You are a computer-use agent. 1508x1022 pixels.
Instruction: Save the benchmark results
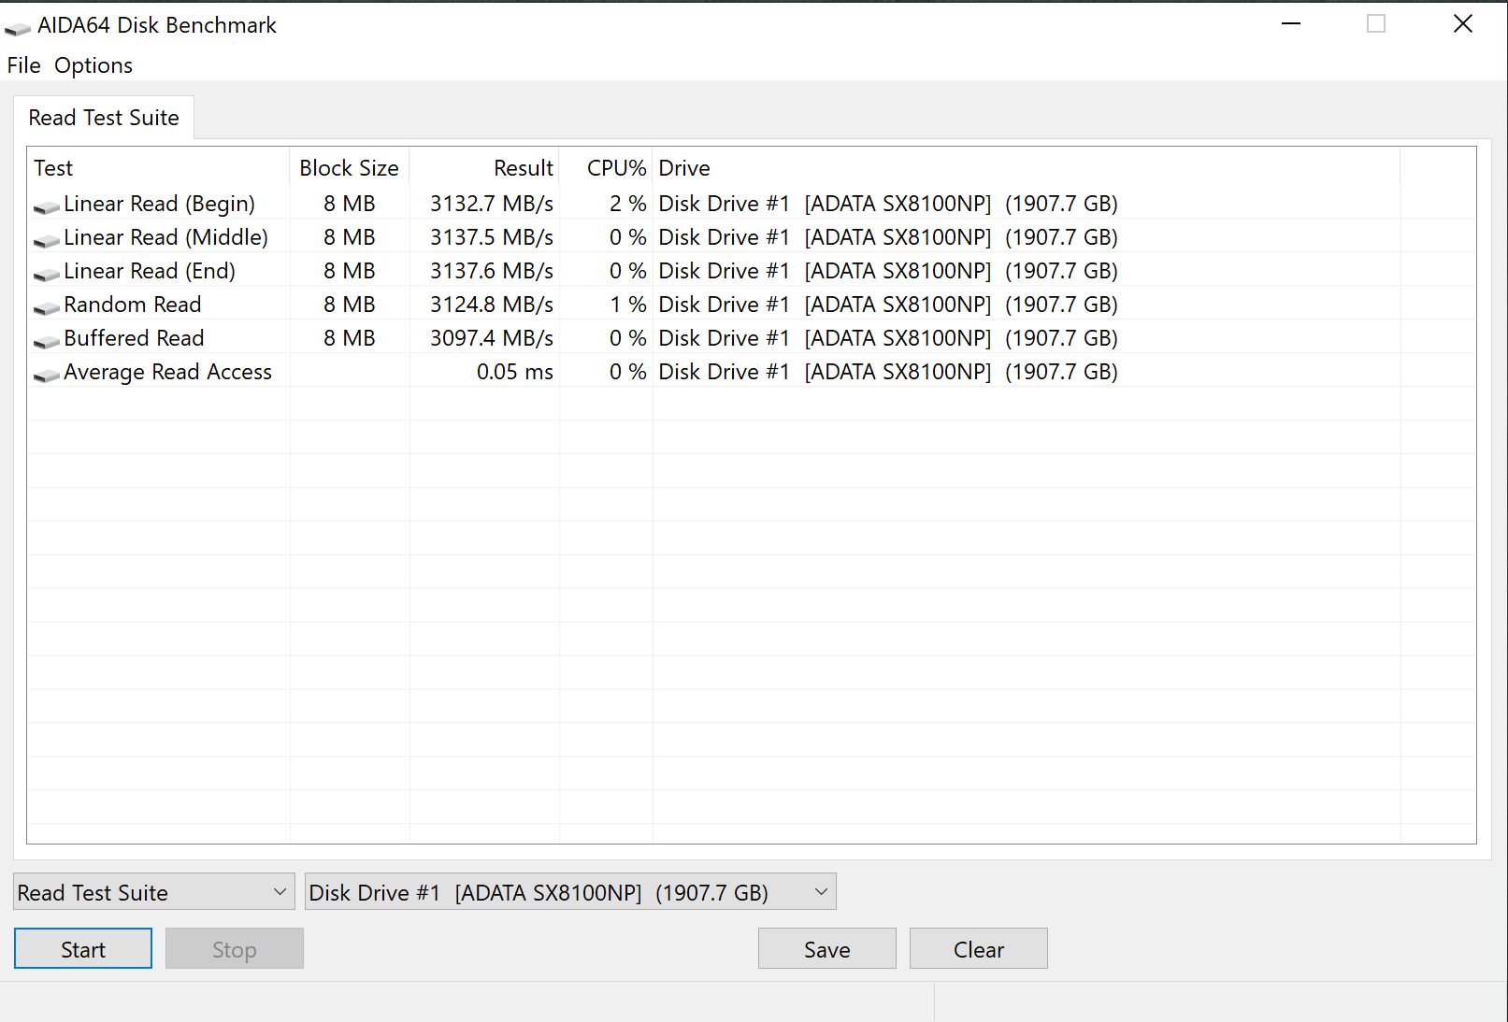click(827, 949)
